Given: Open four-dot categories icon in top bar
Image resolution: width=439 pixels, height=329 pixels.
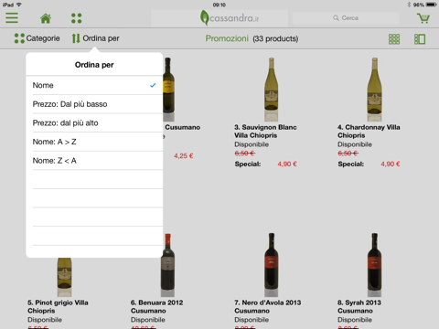Looking at the screenshot, I should click(76, 18).
